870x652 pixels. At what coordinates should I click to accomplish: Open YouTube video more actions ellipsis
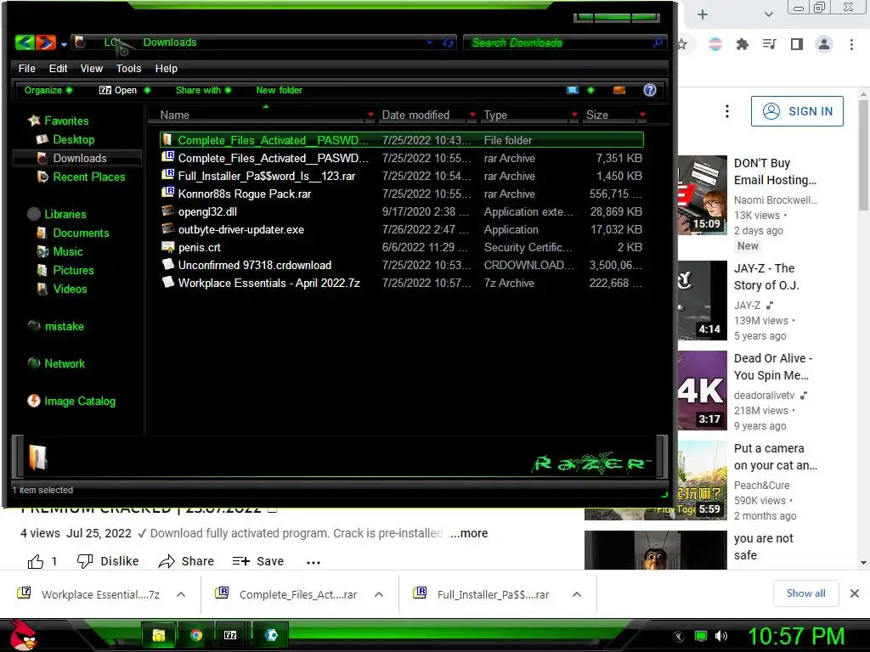314,562
